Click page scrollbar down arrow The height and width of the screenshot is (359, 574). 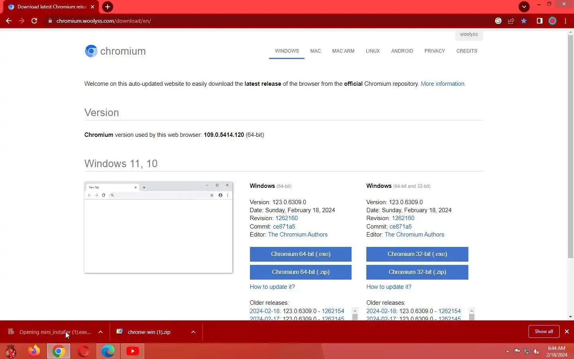[x=570, y=317]
